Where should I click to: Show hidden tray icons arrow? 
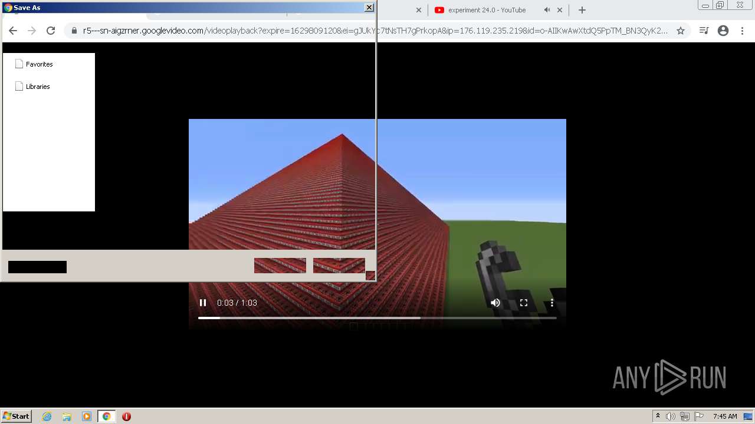(658, 416)
